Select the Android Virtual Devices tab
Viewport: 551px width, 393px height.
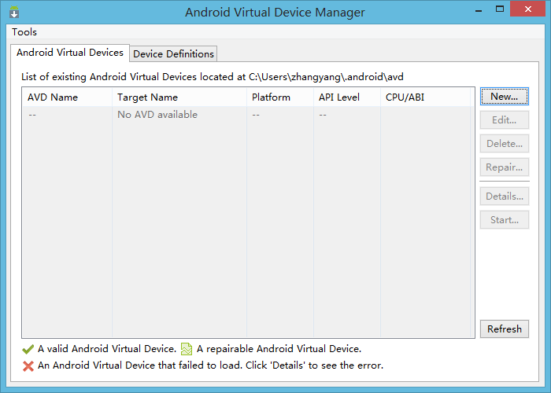70,53
